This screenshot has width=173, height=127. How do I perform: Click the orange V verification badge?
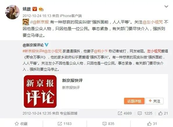pos(35,9)
